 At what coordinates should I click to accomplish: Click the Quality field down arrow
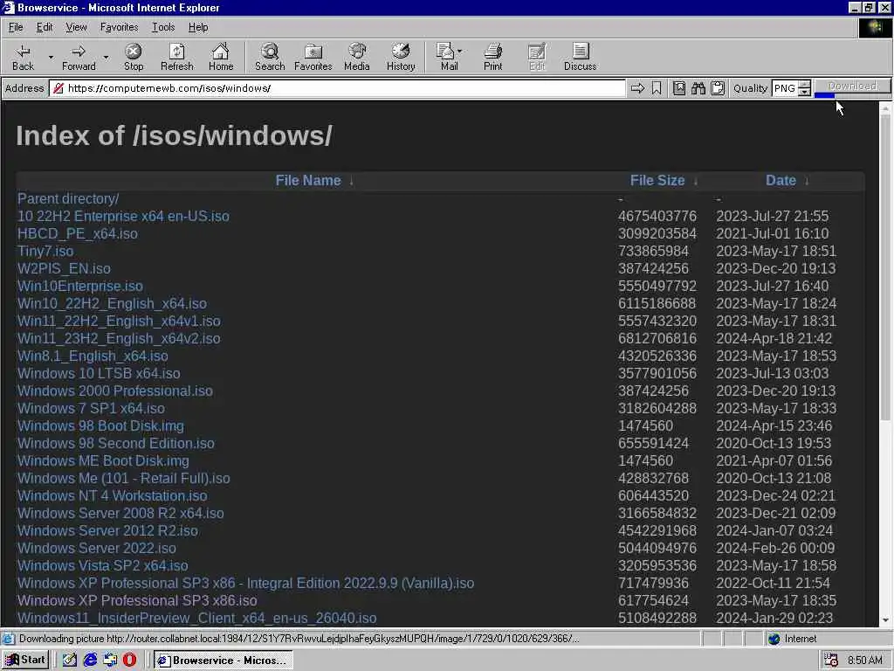804,92
